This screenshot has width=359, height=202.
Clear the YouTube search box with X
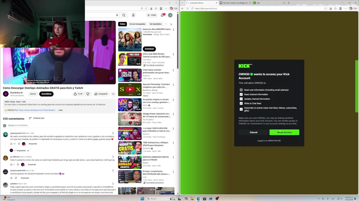click(x=117, y=15)
